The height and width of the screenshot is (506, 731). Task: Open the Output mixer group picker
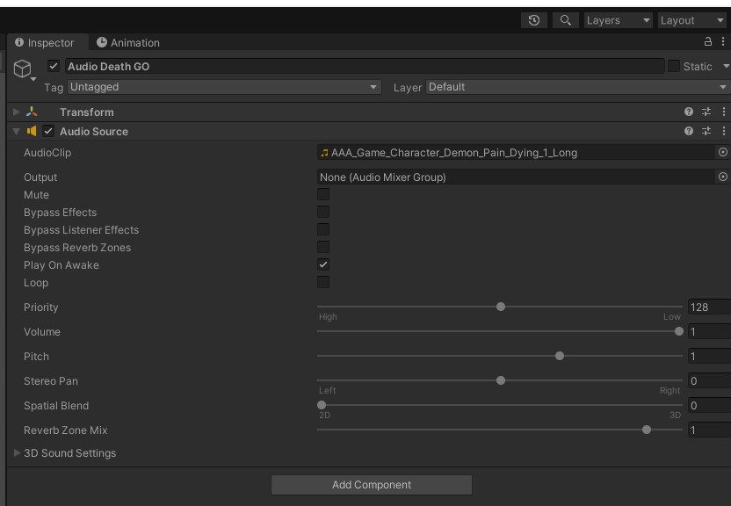[721, 176]
